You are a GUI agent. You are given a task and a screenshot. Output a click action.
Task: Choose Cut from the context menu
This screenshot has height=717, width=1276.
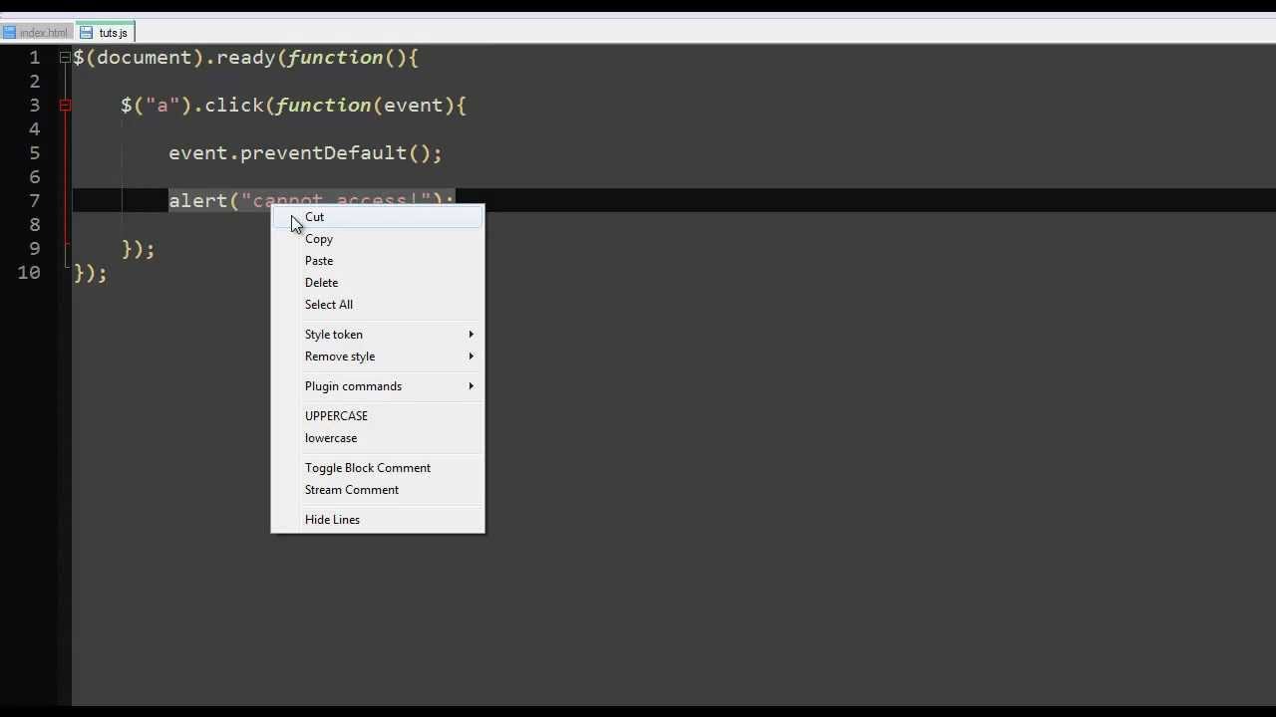point(378,217)
